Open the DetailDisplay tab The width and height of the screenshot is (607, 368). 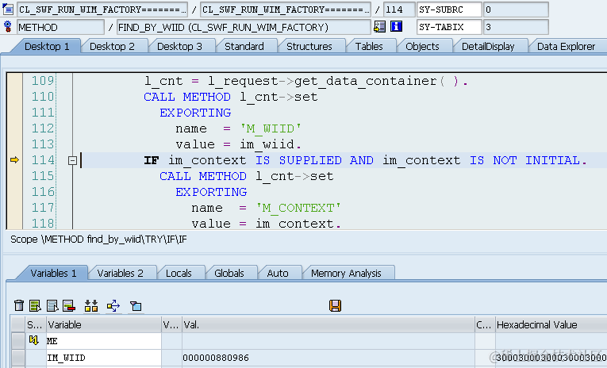[x=488, y=47]
